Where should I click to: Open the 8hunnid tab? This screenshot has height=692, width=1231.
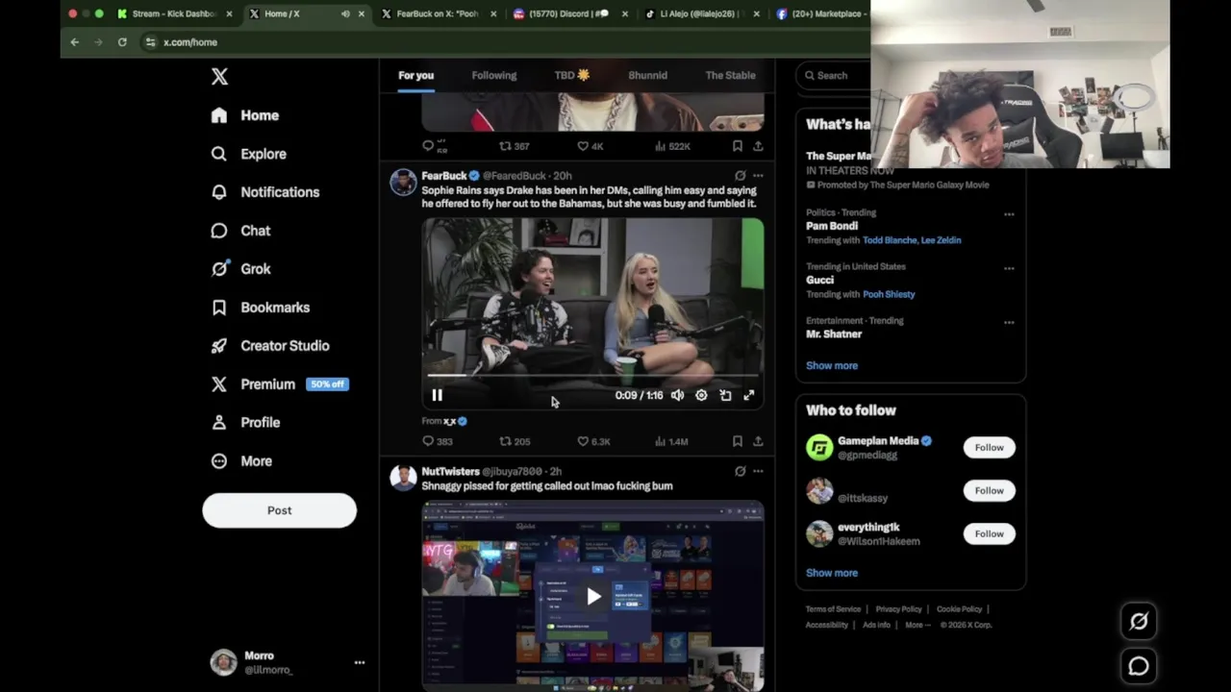pyautogui.click(x=647, y=75)
